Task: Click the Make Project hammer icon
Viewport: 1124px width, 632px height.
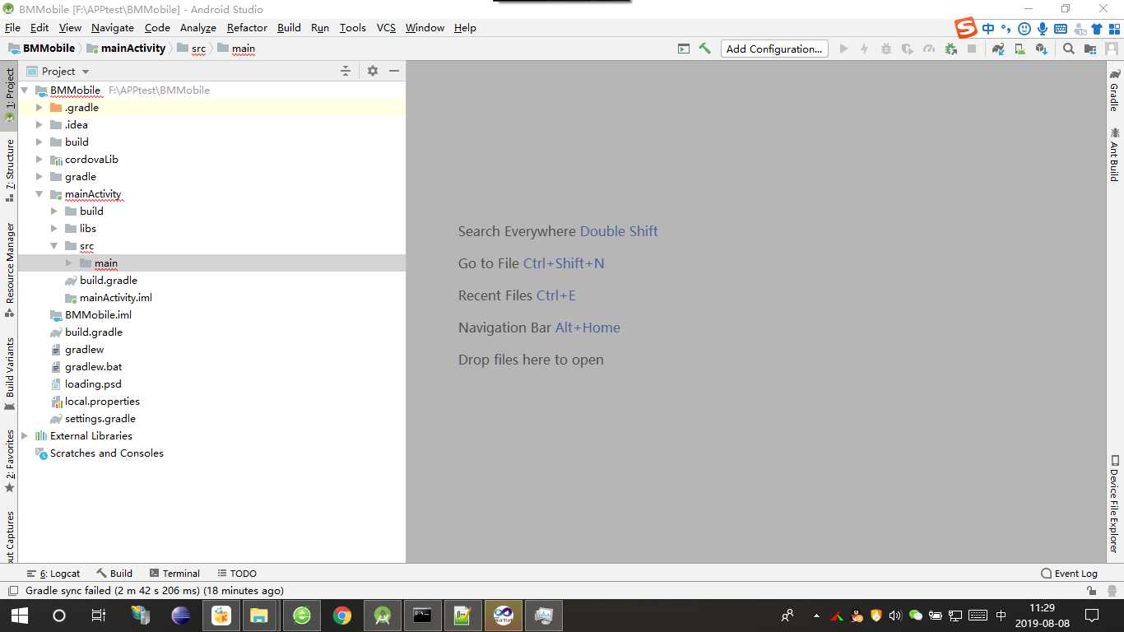Action: point(705,49)
